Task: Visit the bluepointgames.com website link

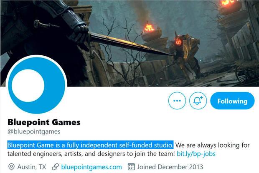Action: point(91,167)
